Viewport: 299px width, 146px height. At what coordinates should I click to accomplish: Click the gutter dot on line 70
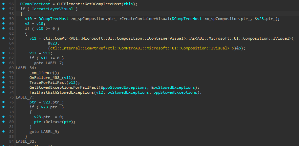[x=3, y=73]
